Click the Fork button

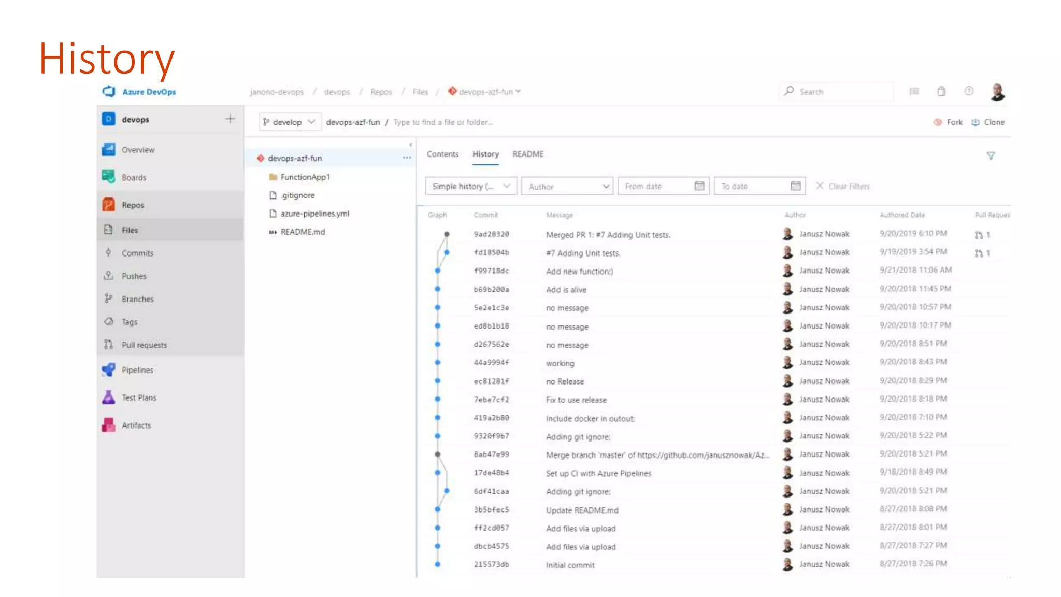click(948, 122)
